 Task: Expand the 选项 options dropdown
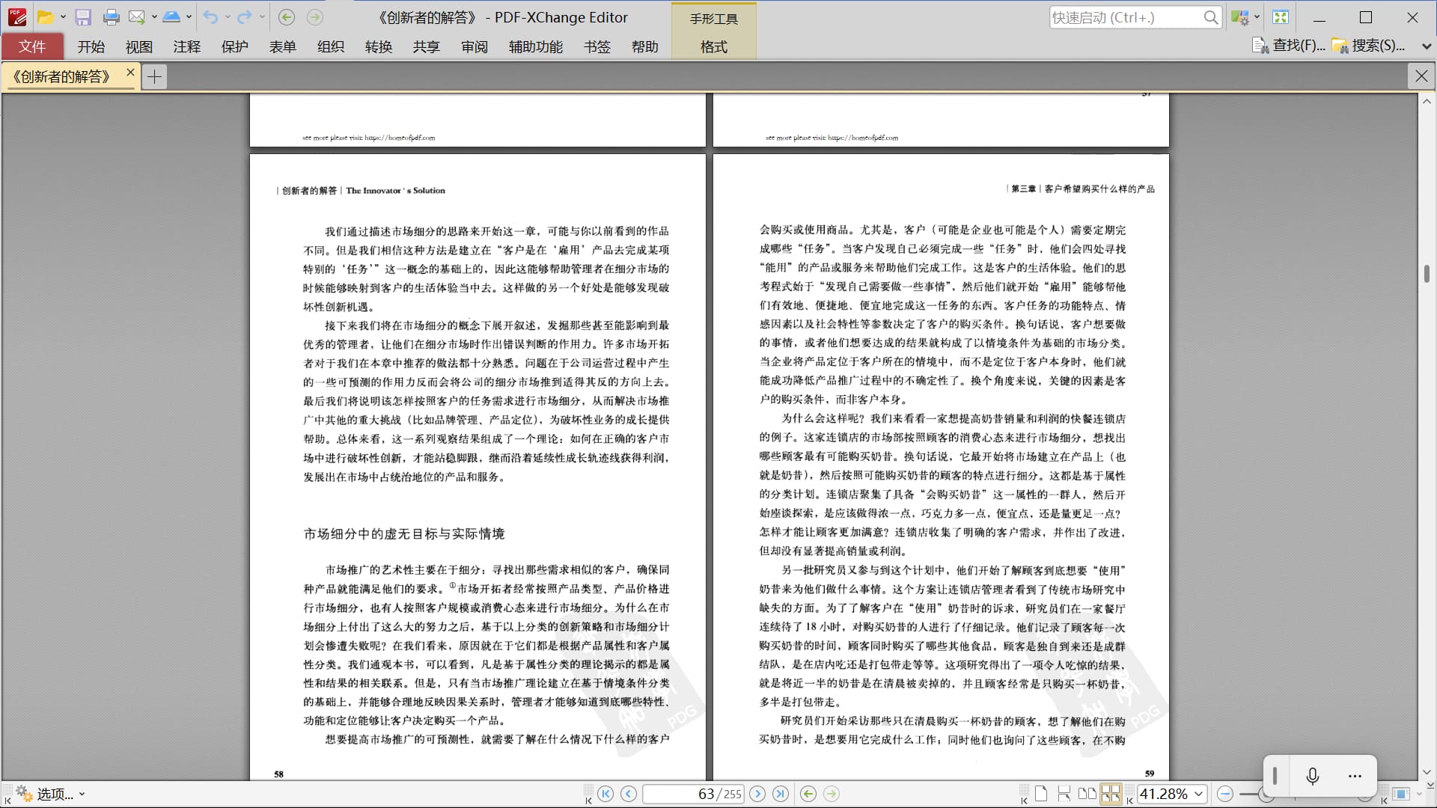point(82,794)
